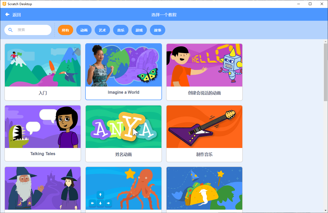Open the Talking Tales tutorial card

point(43,133)
